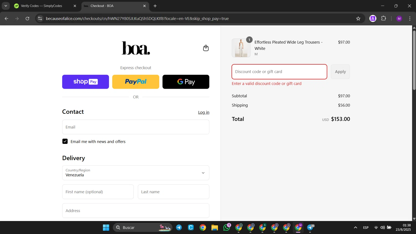View site information icon in address bar
The image size is (416, 234).
(40, 19)
